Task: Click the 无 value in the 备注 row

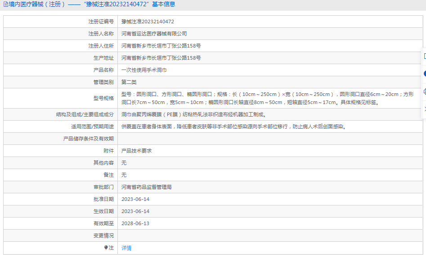Action: [124, 175]
